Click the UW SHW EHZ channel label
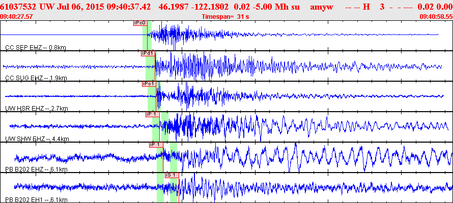Viewport: 453px width, 203px height. [37, 139]
